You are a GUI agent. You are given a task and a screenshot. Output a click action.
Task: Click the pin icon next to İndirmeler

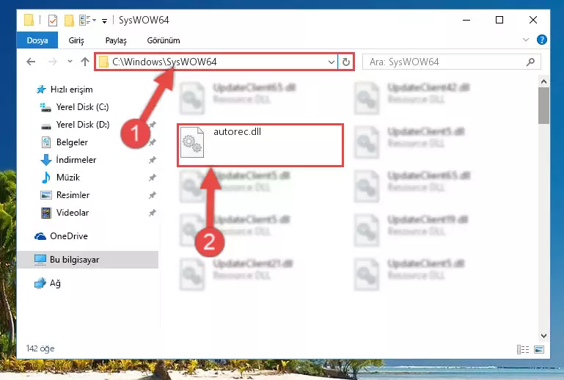tap(153, 160)
